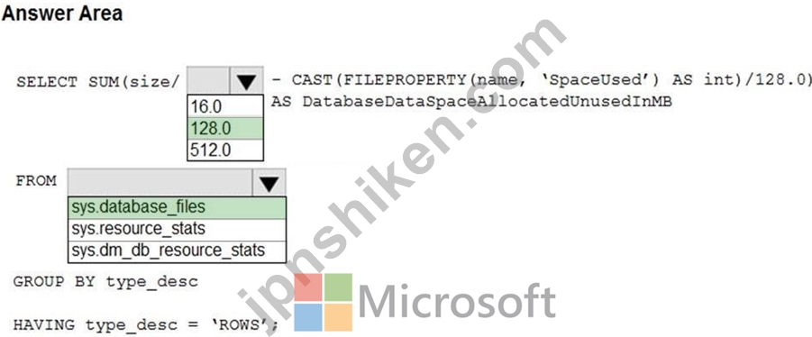
Task: Select sys.database_files from the list
Action: click(x=177, y=207)
